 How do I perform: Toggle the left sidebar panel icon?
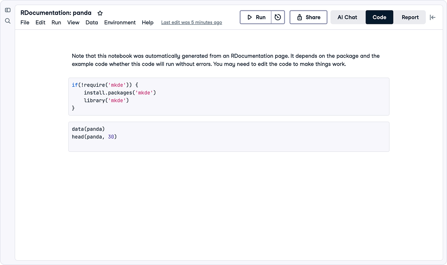coord(8,10)
